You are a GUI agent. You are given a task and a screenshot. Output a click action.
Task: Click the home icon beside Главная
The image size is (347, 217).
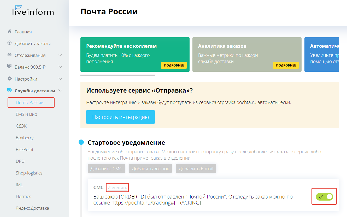[10, 31]
